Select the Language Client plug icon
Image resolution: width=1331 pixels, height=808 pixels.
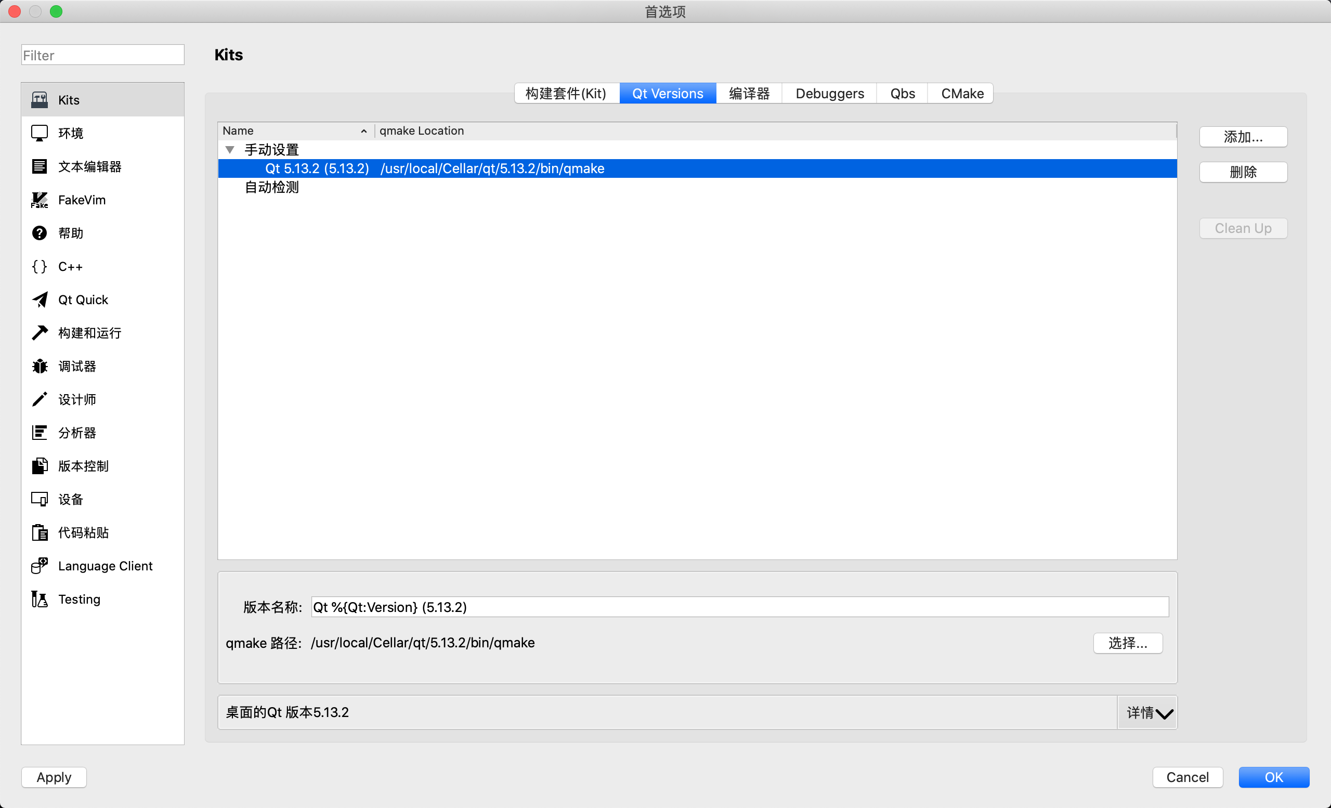click(40, 566)
